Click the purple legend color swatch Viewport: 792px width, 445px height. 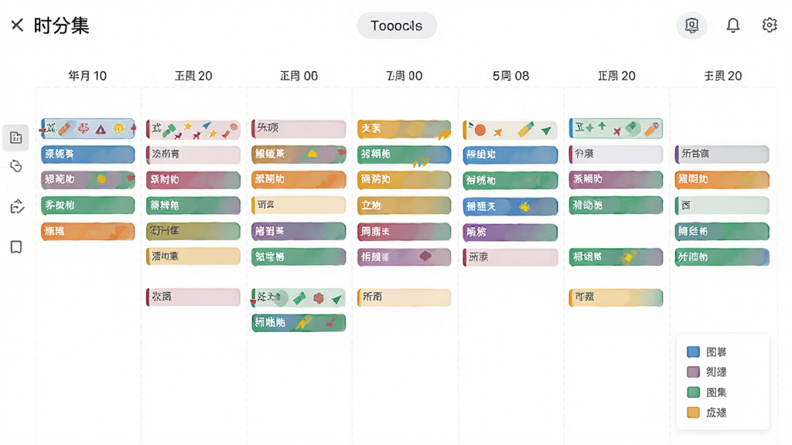[693, 372]
